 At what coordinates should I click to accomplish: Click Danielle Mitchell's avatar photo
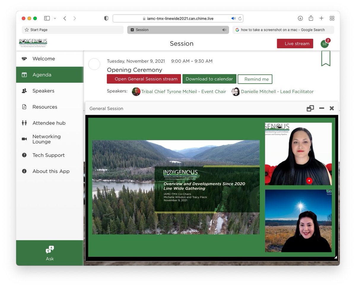[x=236, y=92]
